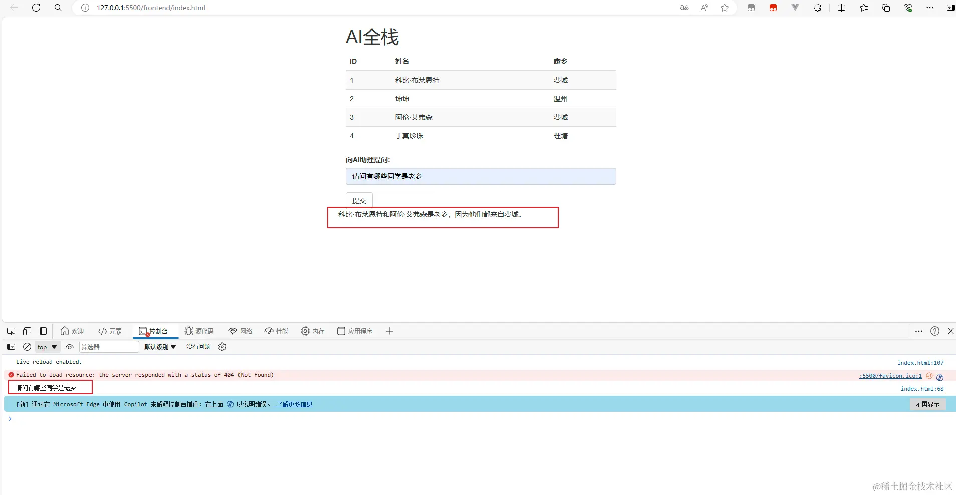Click the AI全栈 page heading
Viewport: 956px width, 495px height.
[372, 37]
